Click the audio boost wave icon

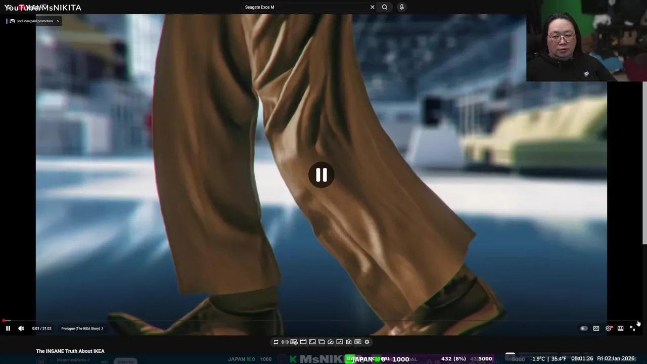(x=285, y=342)
